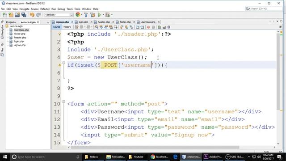
Task: Click the Find Next Occurrence icon
Action: click(106, 27)
